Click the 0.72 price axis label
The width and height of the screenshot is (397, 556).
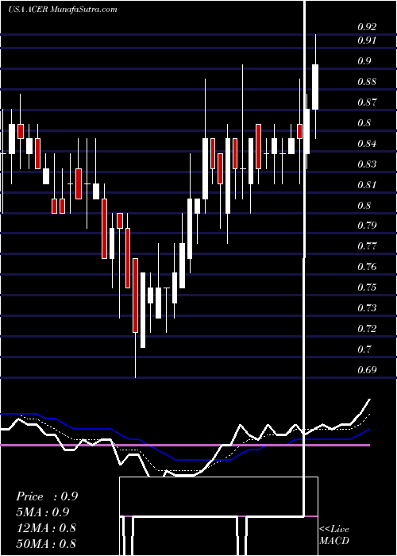(x=367, y=329)
